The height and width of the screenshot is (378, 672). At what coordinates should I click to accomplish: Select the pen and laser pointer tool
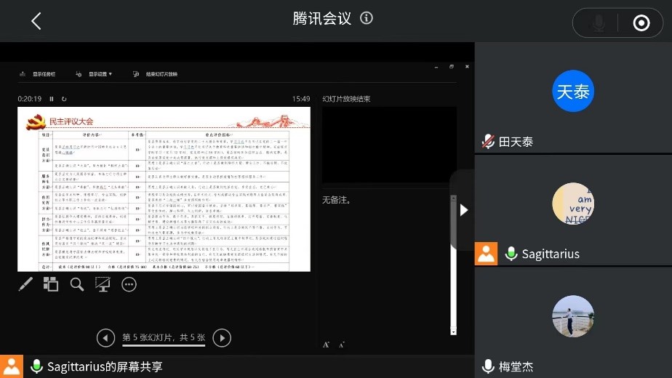[x=25, y=284]
